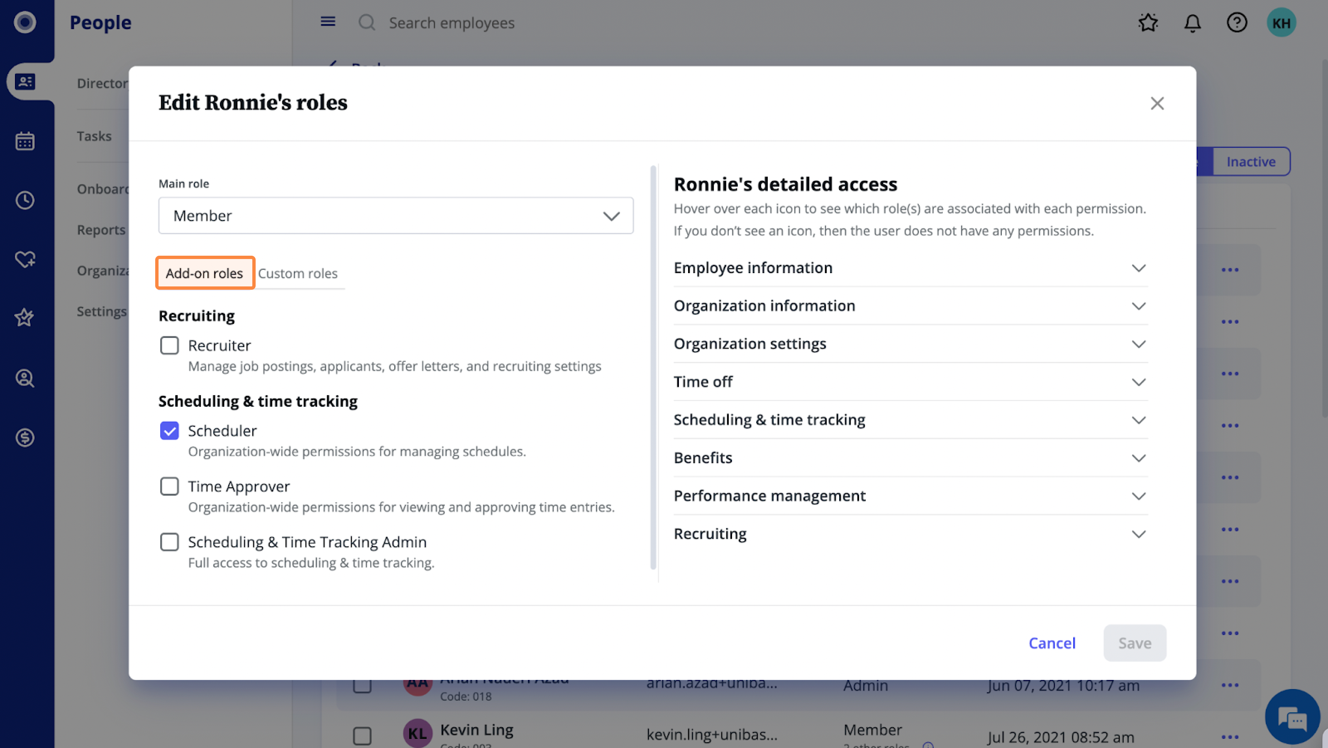Select the Inactive filter tab
The width and height of the screenshot is (1328, 748).
coord(1251,161)
